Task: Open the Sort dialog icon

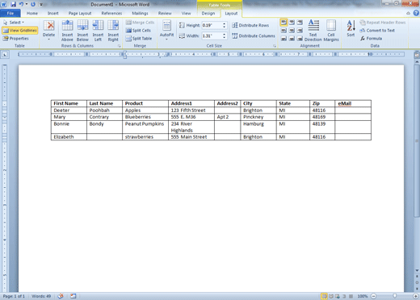Action: 351,28
